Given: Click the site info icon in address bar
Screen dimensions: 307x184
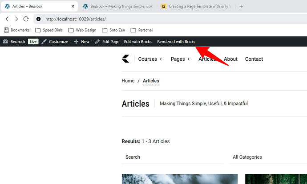Looking at the screenshot, I should pyautogui.click(x=38, y=20).
